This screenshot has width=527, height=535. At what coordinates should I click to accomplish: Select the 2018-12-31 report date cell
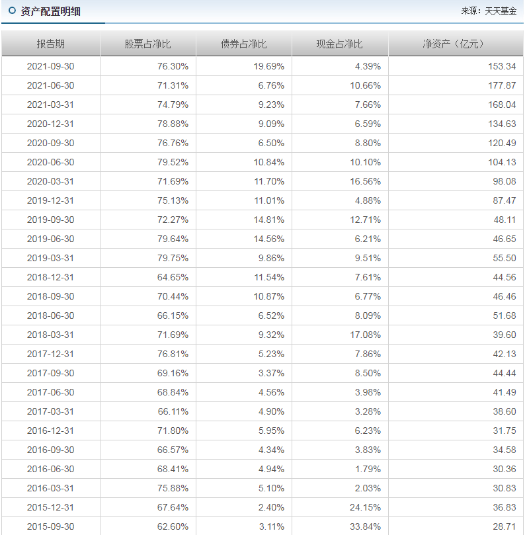tap(50, 277)
